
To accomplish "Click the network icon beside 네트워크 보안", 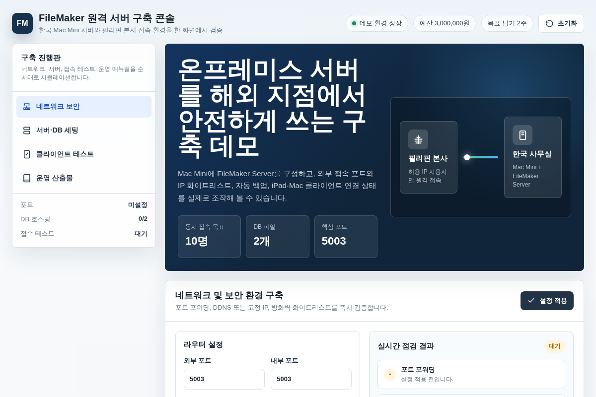I will click(27, 107).
